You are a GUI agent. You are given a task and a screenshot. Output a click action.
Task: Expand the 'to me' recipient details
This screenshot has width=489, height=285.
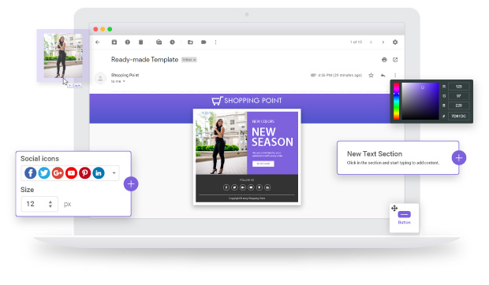click(x=124, y=81)
